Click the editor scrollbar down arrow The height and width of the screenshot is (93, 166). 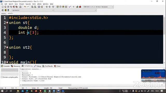[164, 63]
